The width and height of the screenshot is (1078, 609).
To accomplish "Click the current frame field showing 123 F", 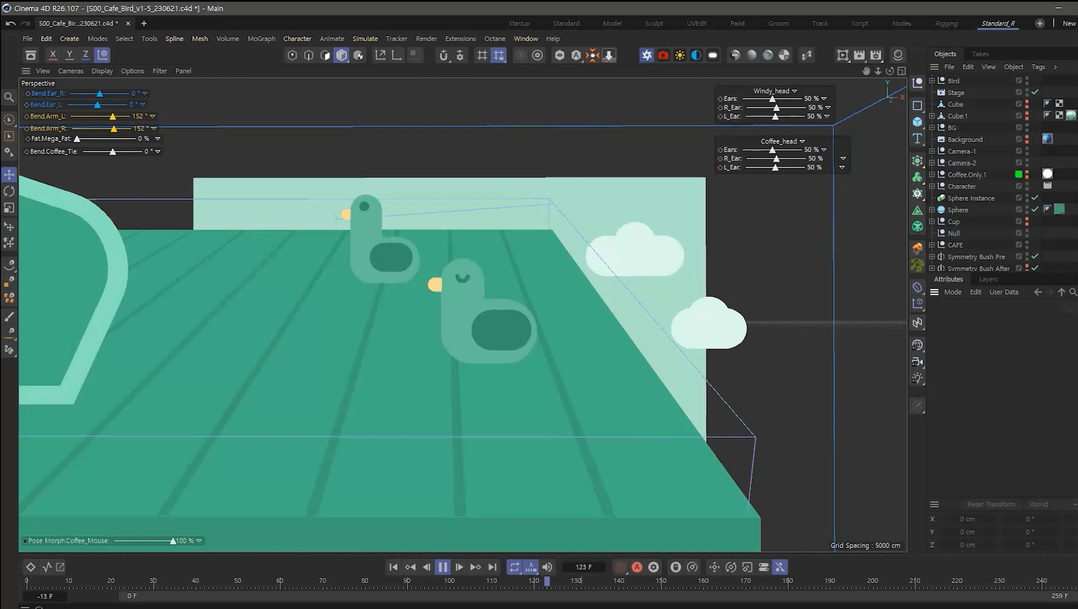I will pyautogui.click(x=584, y=567).
